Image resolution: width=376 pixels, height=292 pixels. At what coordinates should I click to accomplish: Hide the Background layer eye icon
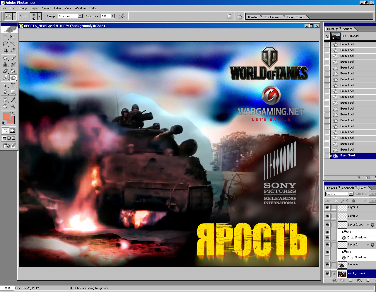pos(327,274)
